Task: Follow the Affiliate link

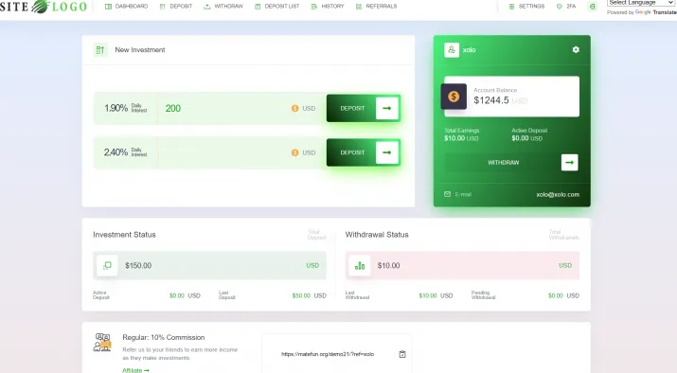Action: point(135,370)
